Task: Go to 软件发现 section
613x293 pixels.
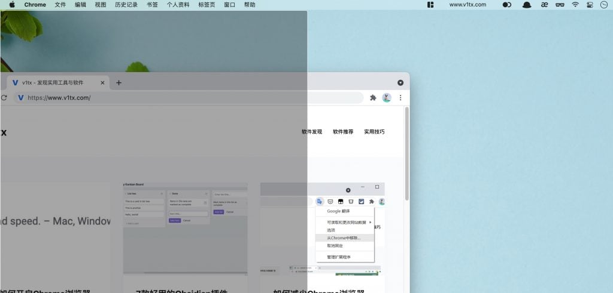Action: coord(311,132)
